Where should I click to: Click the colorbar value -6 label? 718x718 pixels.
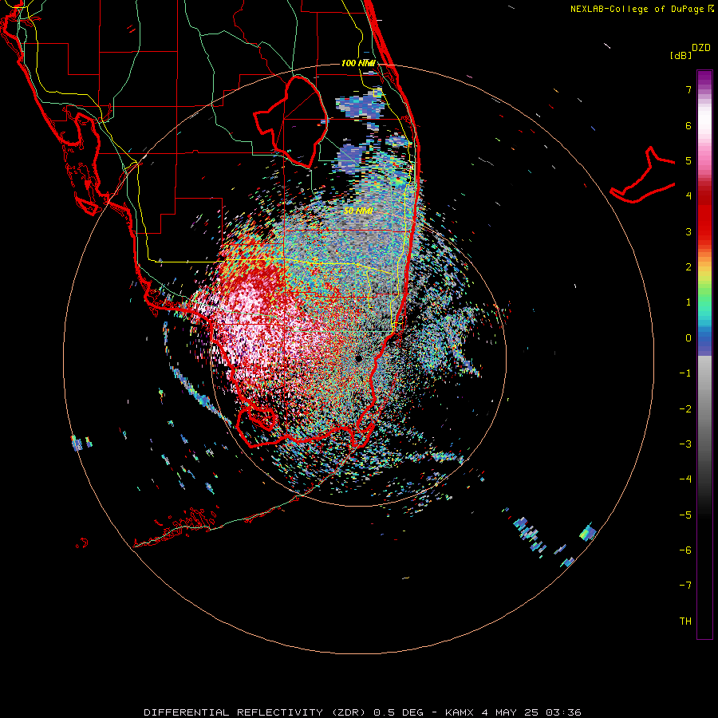tap(685, 550)
